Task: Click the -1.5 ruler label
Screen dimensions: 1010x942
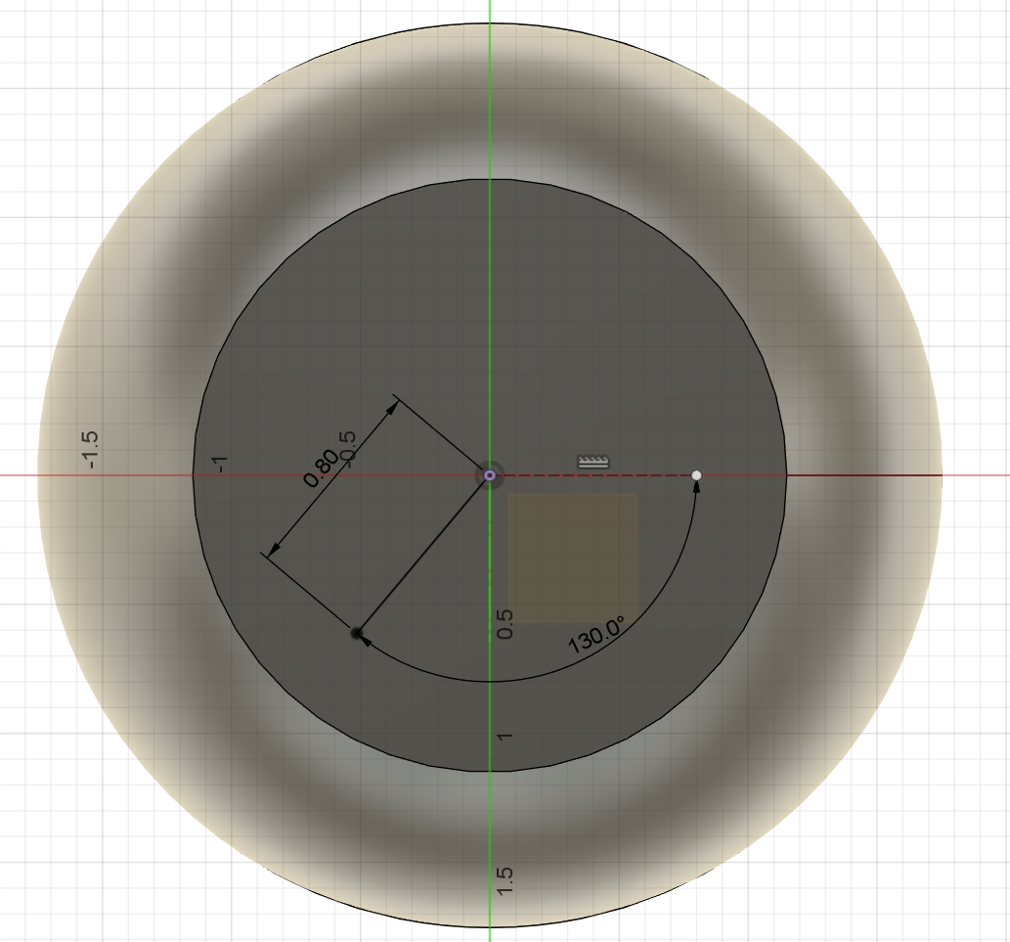Action: pos(89,450)
